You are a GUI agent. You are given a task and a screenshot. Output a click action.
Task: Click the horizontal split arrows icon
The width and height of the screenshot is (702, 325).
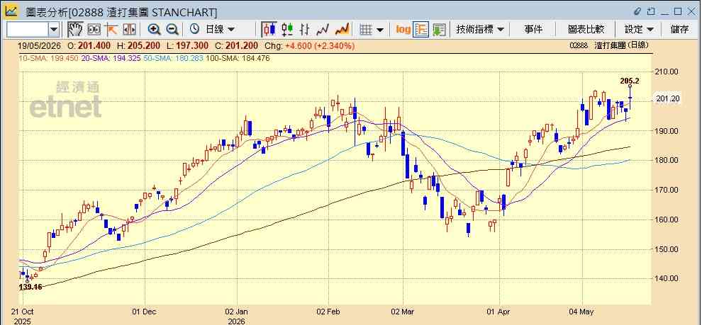pos(129,30)
